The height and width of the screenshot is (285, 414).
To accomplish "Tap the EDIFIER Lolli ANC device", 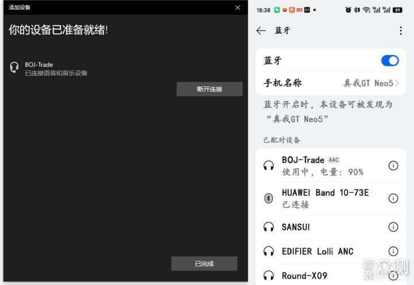I will [331, 251].
